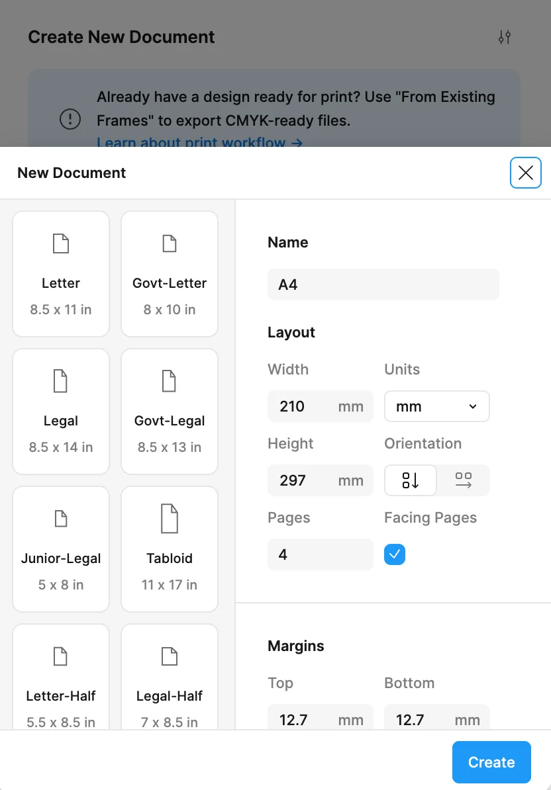Open the Units dropdown
The image size is (551, 790).
tap(436, 406)
